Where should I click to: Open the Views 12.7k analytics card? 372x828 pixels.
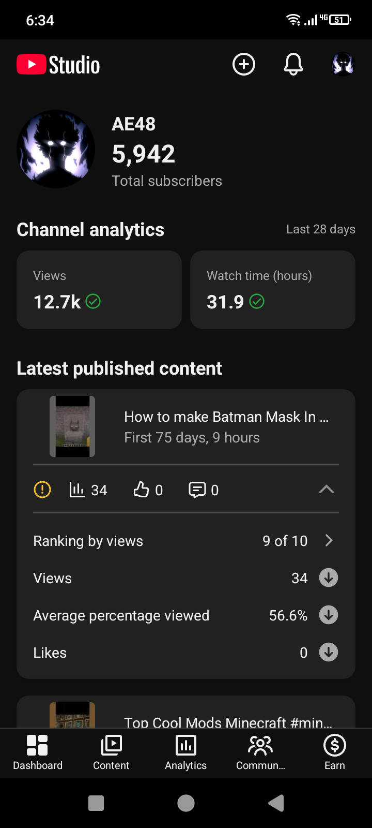tap(99, 290)
